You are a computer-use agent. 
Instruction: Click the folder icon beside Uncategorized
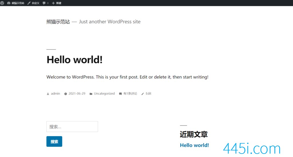tap(91, 94)
